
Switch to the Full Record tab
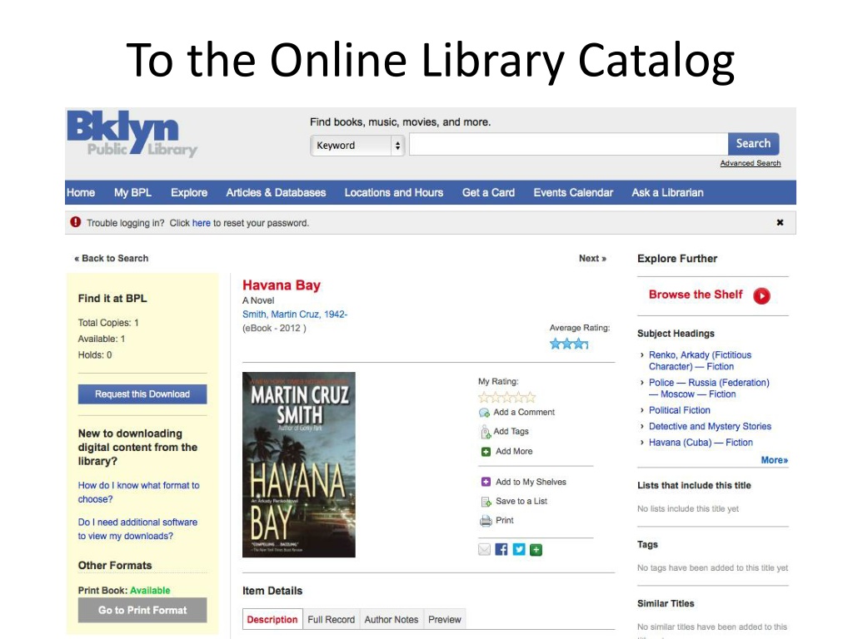[331, 619]
